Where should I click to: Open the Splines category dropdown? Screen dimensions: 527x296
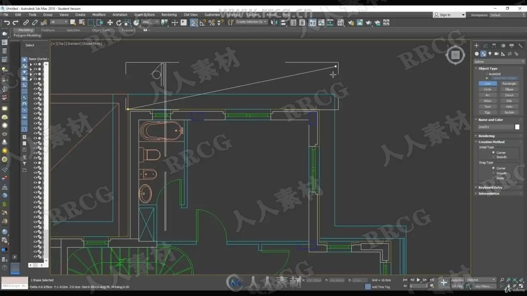click(499, 62)
